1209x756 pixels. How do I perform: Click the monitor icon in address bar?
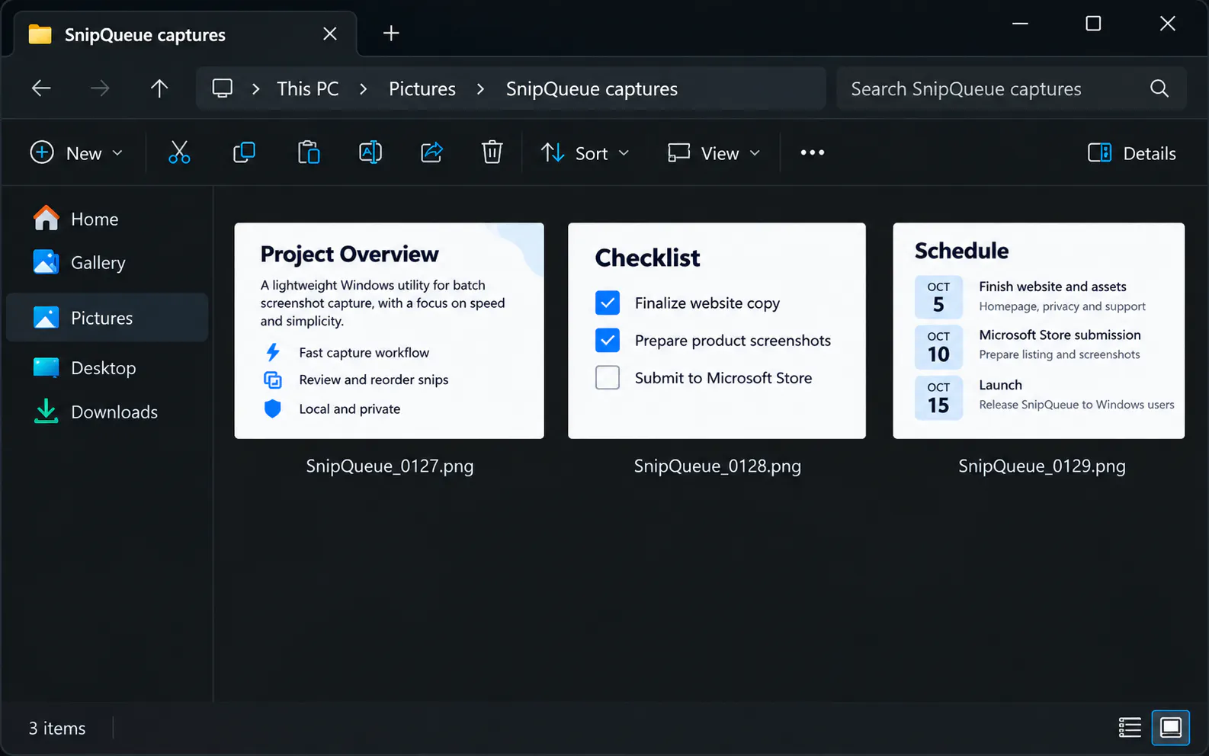(x=223, y=88)
